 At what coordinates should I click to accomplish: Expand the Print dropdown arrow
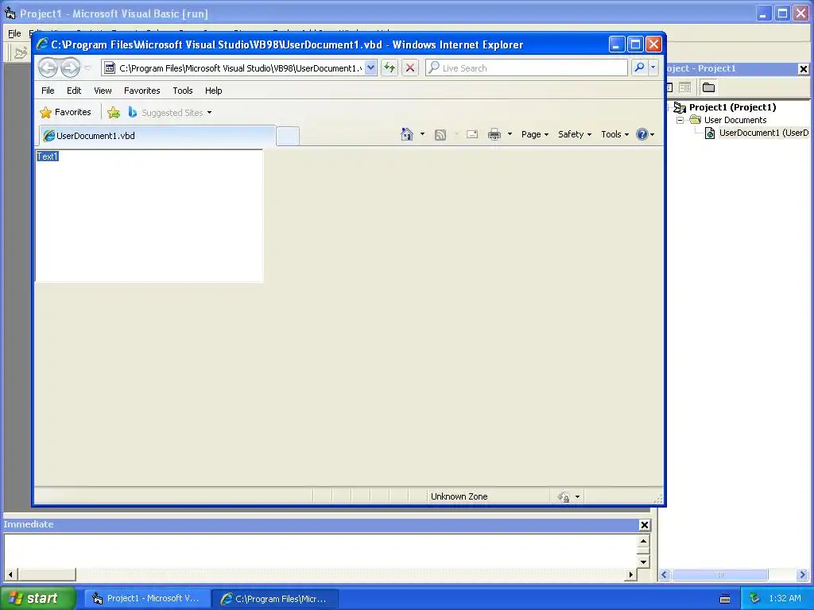pyautogui.click(x=510, y=134)
